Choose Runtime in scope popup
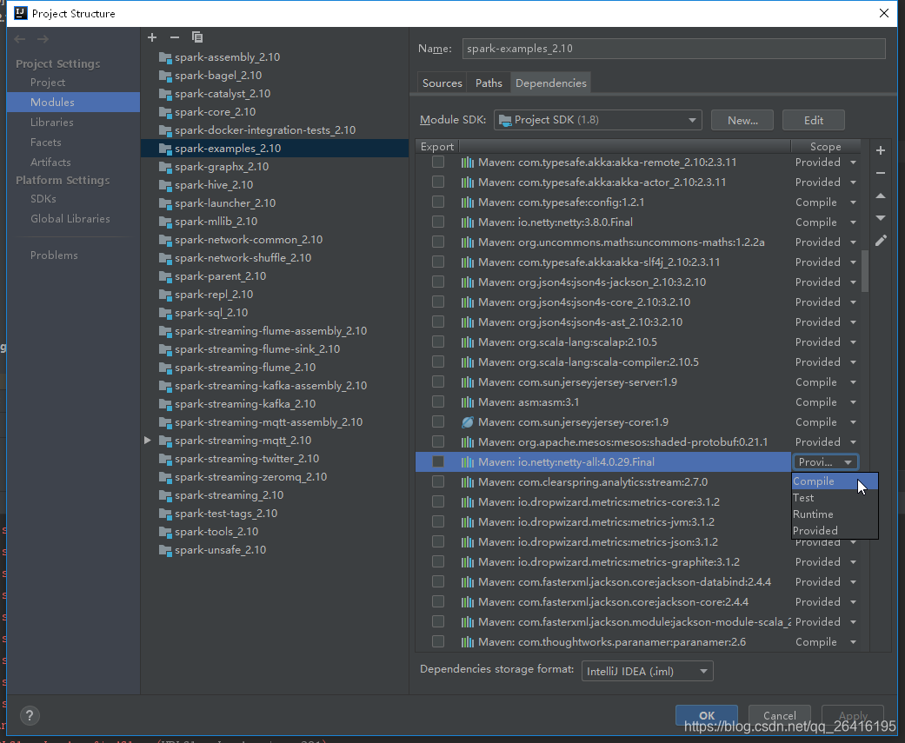Screen dimensions: 905x743 tap(835, 514)
